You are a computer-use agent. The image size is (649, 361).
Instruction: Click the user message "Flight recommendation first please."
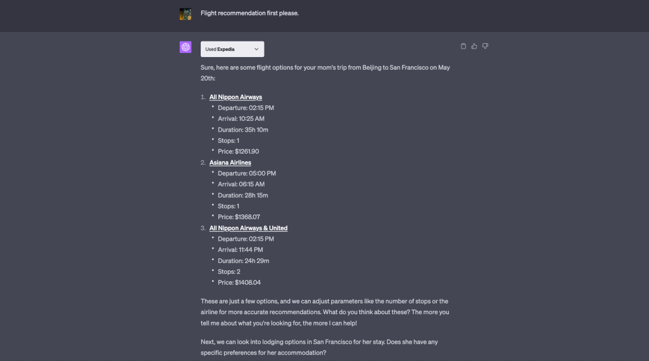point(249,13)
